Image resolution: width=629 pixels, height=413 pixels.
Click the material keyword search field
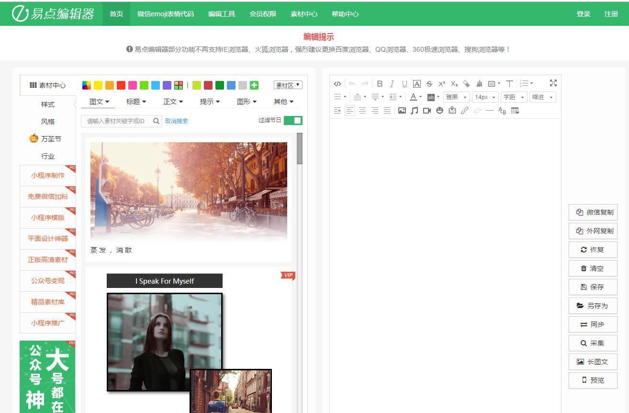click(x=117, y=121)
